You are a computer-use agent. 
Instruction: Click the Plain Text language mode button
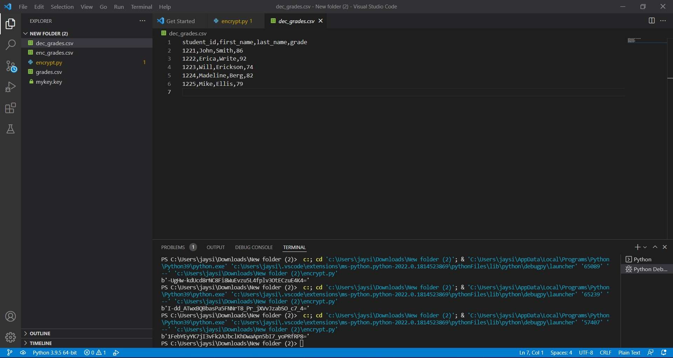tap(629, 353)
